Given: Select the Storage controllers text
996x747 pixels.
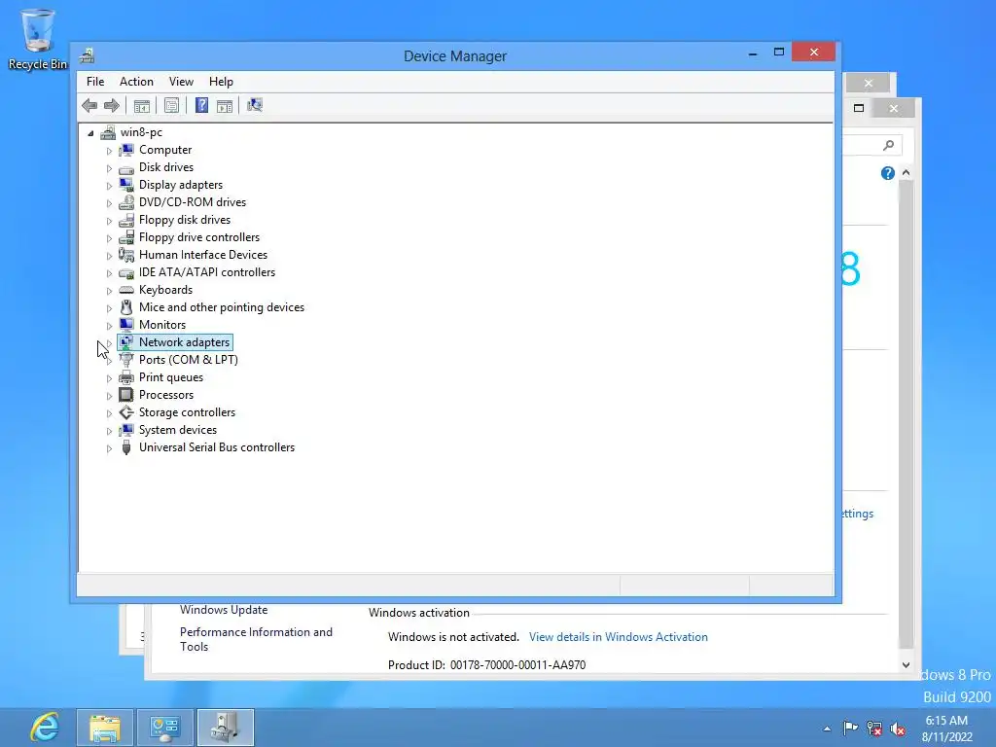Looking at the screenshot, I should click(188, 412).
